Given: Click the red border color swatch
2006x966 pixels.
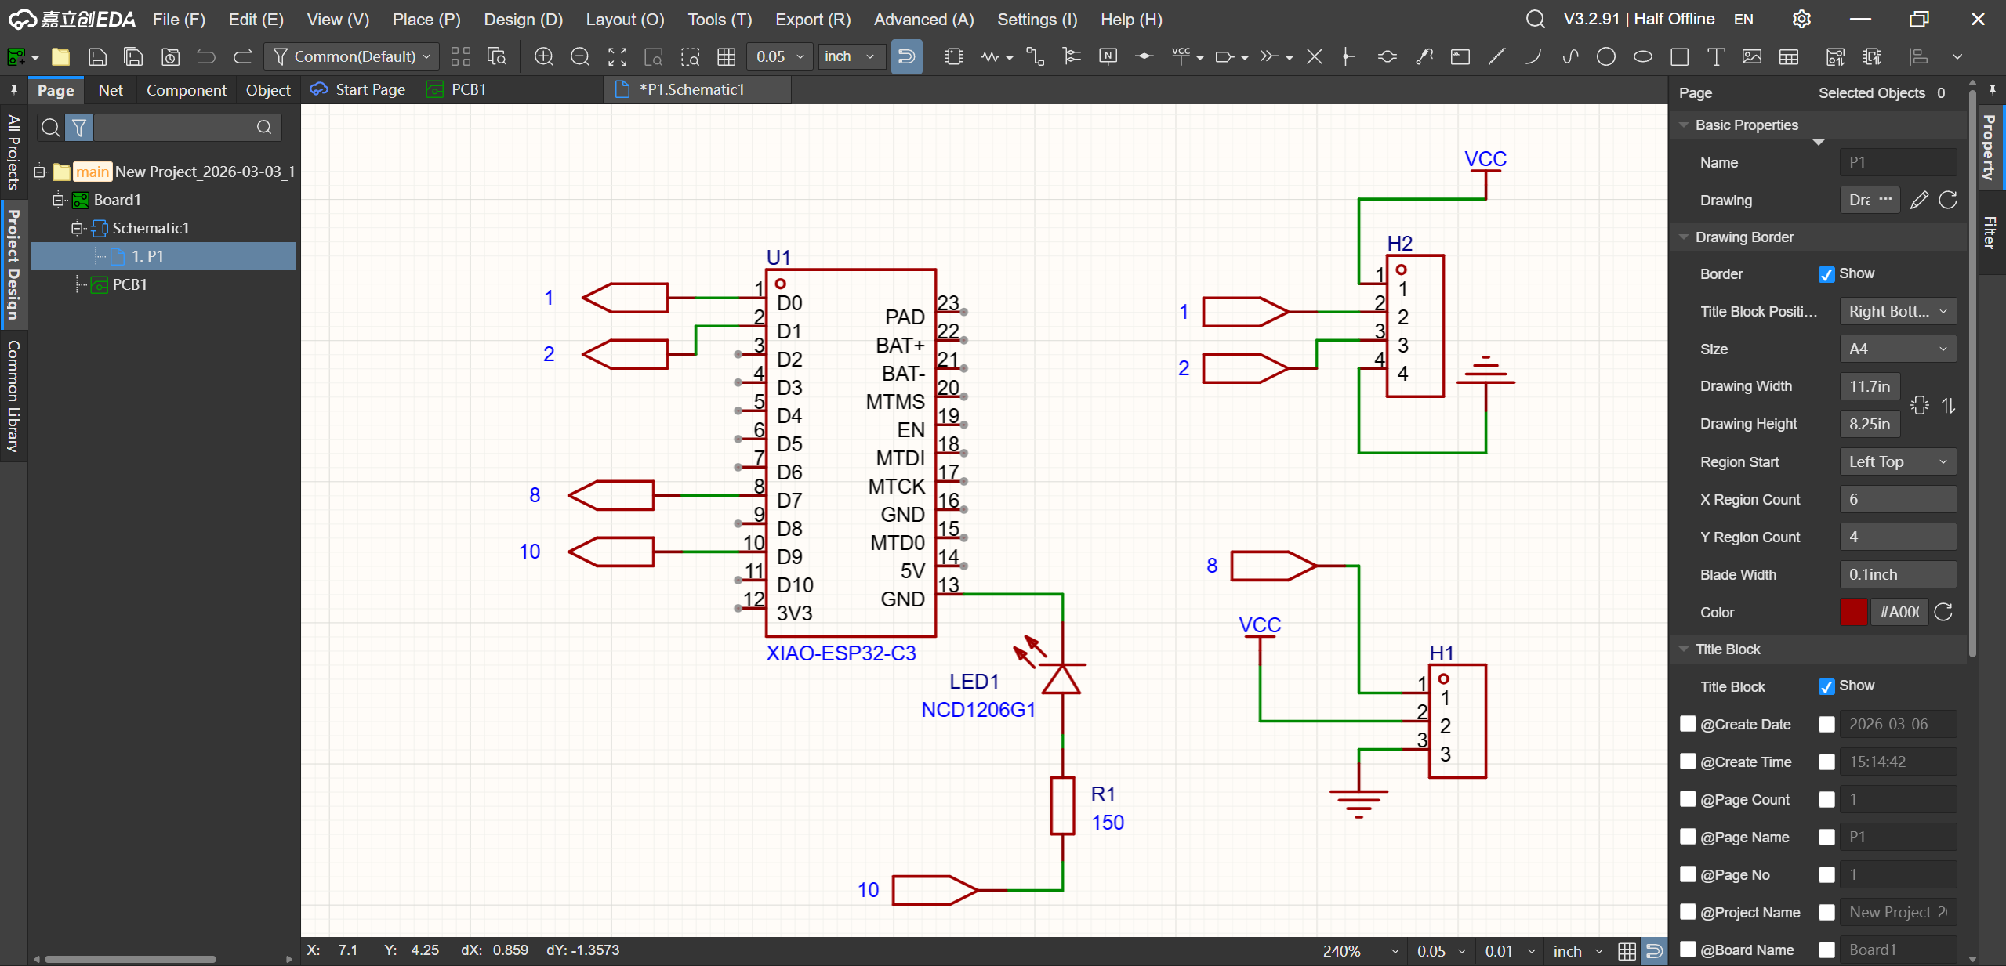Looking at the screenshot, I should click(x=1852, y=612).
